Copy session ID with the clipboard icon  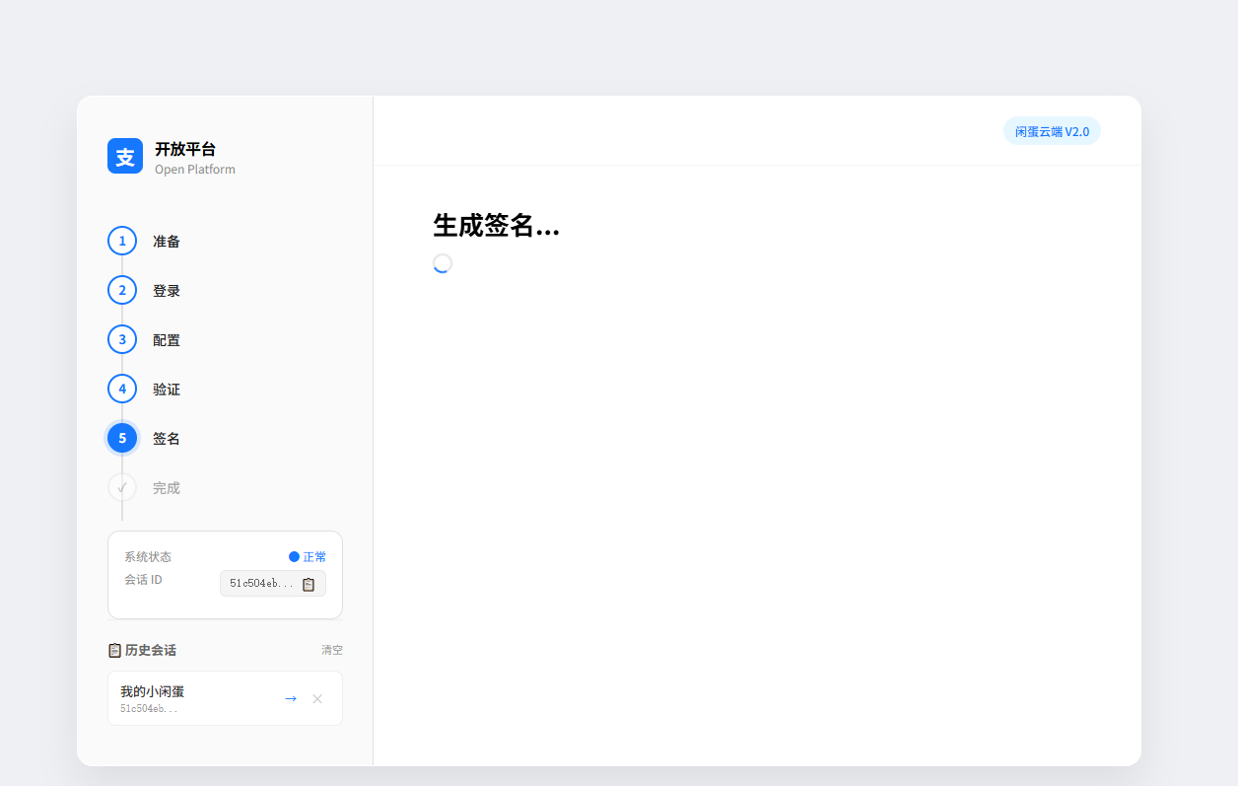point(309,584)
